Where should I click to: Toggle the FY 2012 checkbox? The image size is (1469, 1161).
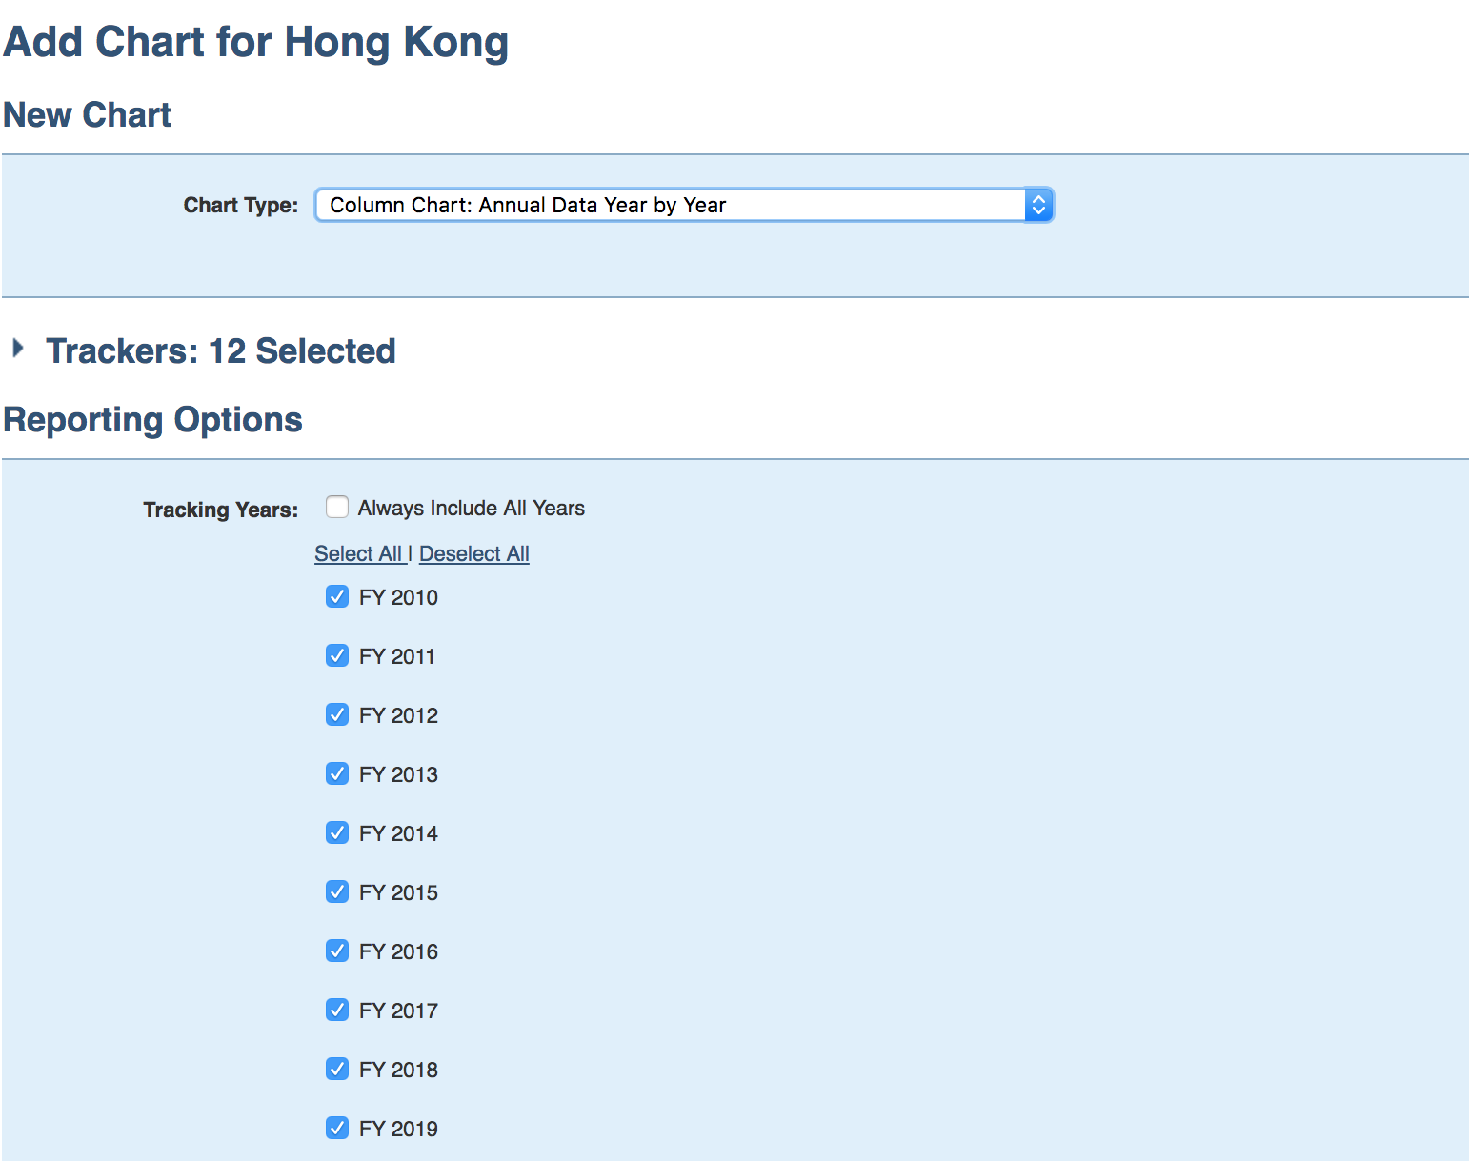337,715
